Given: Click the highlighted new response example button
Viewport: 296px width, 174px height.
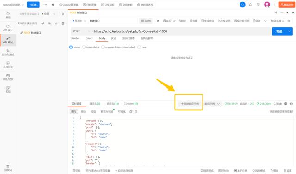Looking at the screenshot, I should [190, 104].
